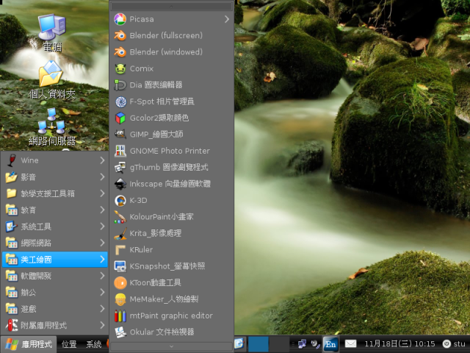Click the Inkscape icon
The width and height of the screenshot is (470, 353).
120,184
